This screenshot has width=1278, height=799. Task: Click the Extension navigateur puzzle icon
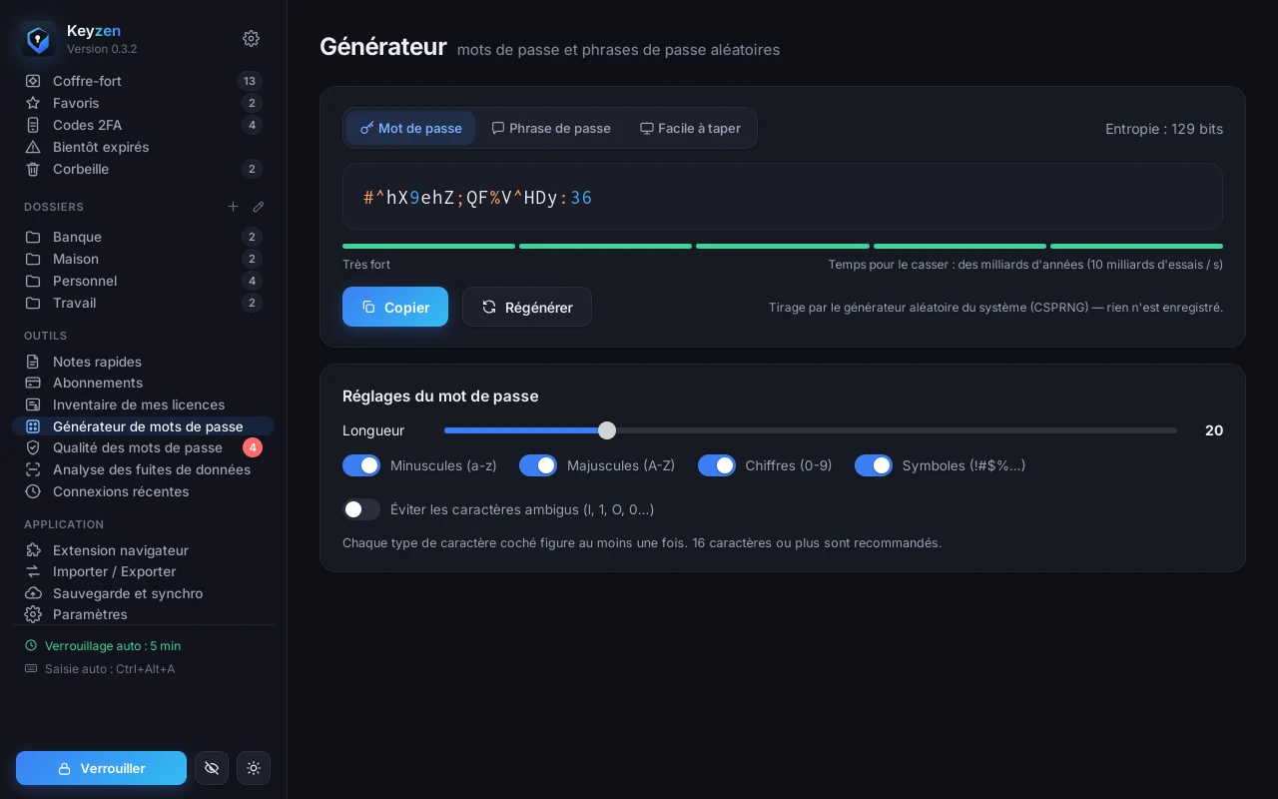click(33, 550)
